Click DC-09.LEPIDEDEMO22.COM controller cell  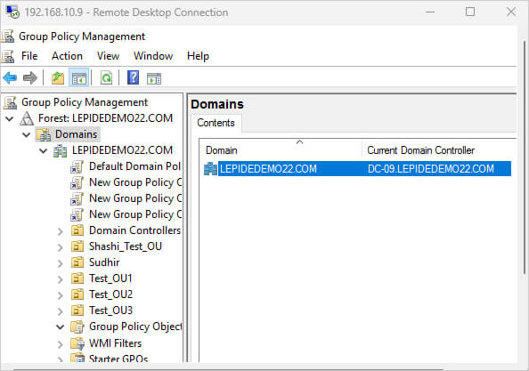click(x=431, y=169)
